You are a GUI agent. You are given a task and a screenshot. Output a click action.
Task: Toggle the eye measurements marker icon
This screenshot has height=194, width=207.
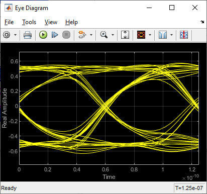tap(184, 35)
